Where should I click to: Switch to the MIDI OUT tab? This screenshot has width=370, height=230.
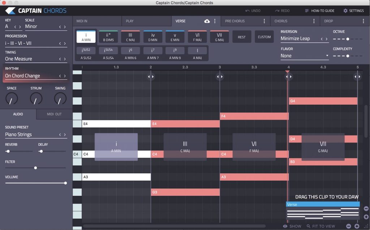[53, 114]
